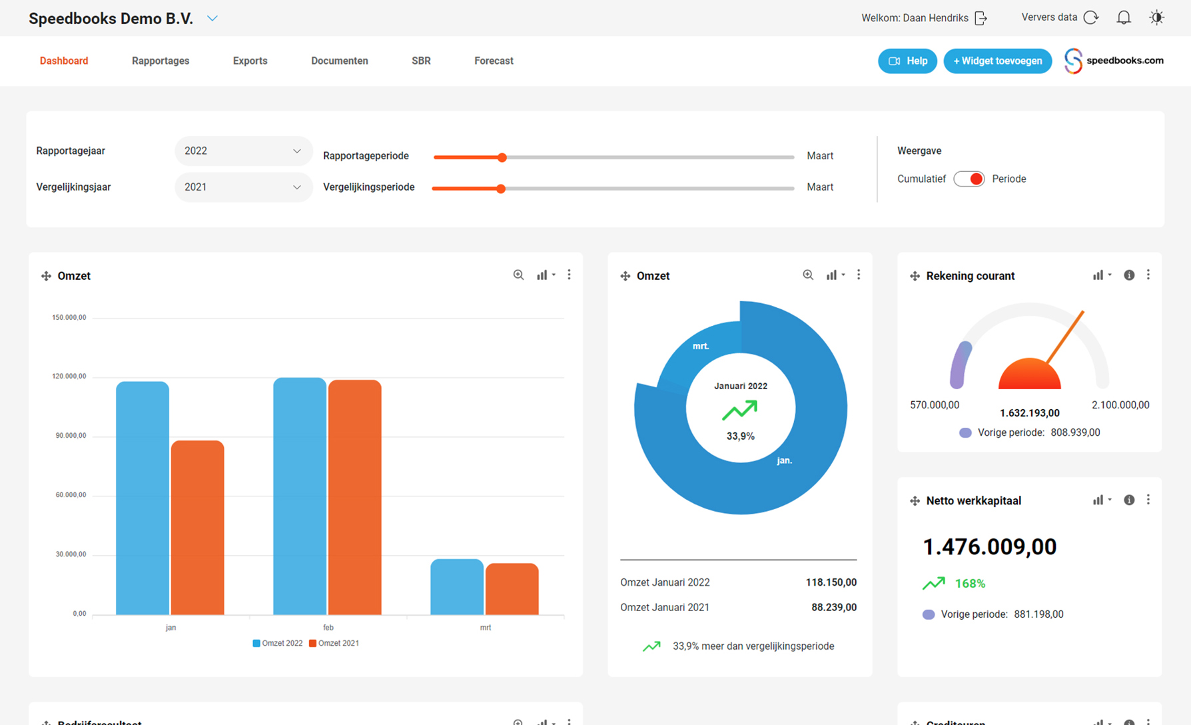This screenshot has width=1191, height=725.
Task: Toggle the light/dark theme sun icon
Action: [1156, 18]
